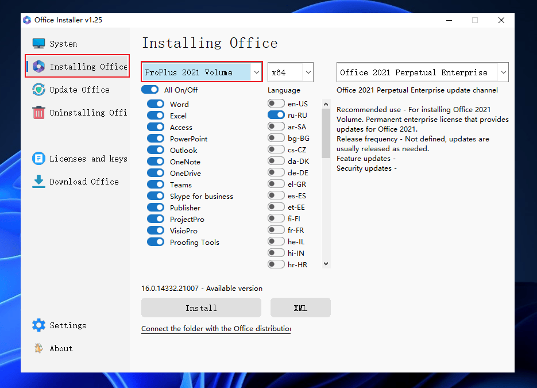The width and height of the screenshot is (537, 388).
Task: Click the About icon in sidebar
Action: (x=38, y=348)
